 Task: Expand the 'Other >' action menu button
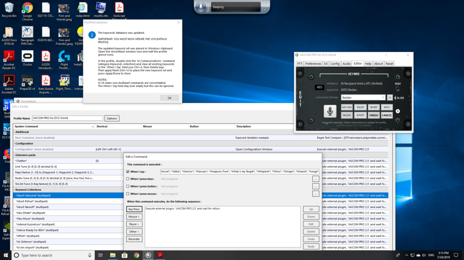pos(134,232)
